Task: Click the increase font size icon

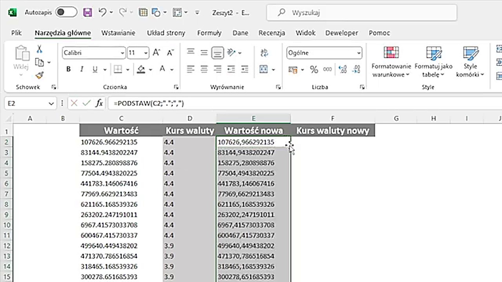Action: coord(156,53)
